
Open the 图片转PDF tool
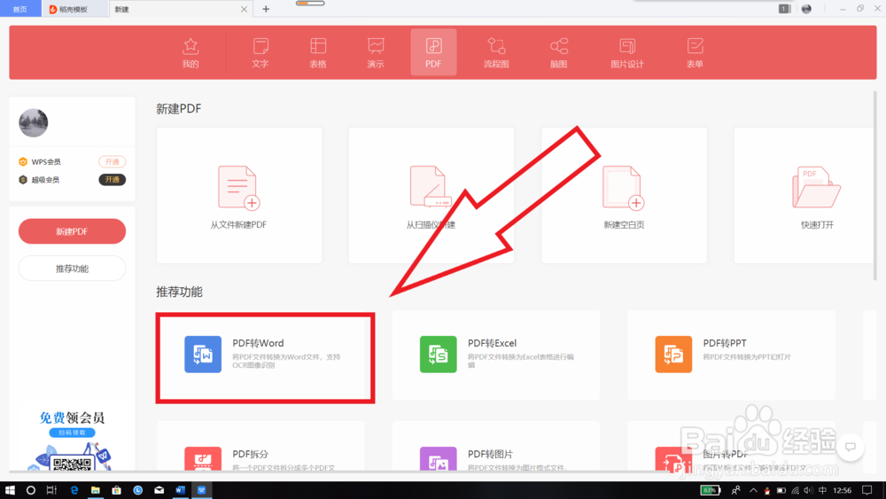click(731, 447)
